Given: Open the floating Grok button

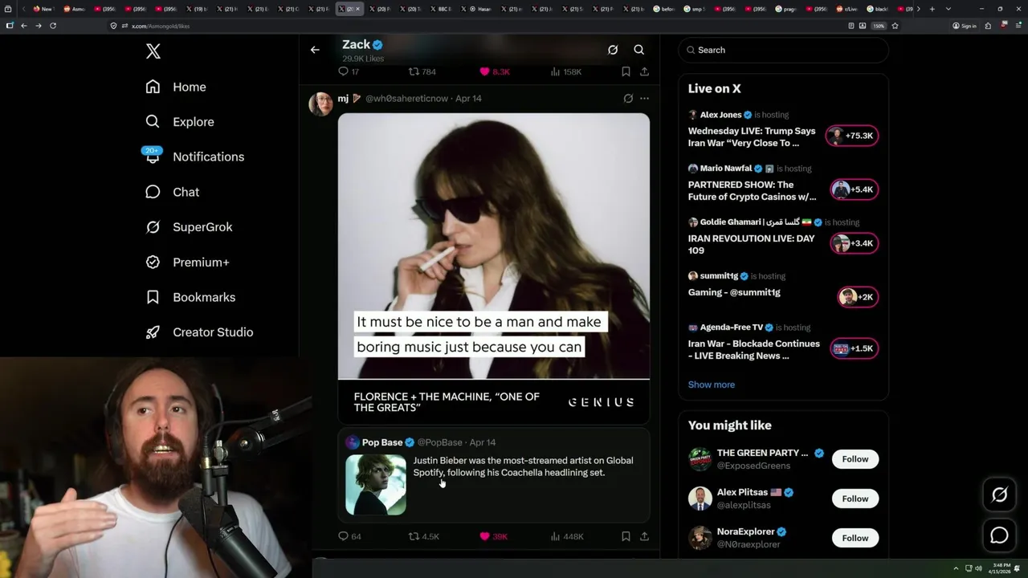Looking at the screenshot, I should [1000, 495].
